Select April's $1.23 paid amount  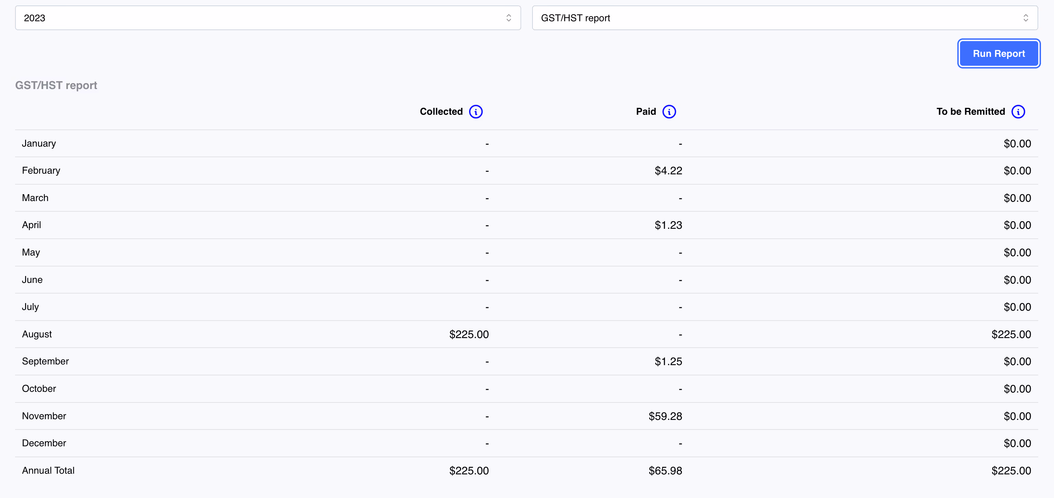(x=668, y=225)
